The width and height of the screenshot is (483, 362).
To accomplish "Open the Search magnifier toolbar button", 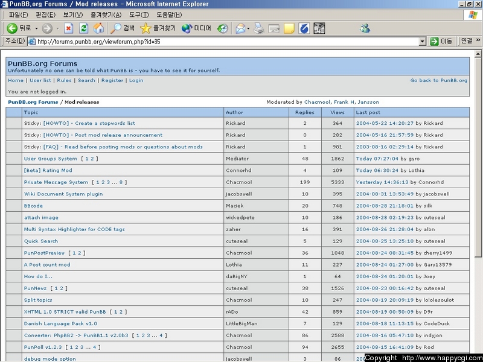I will [x=123, y=28].
